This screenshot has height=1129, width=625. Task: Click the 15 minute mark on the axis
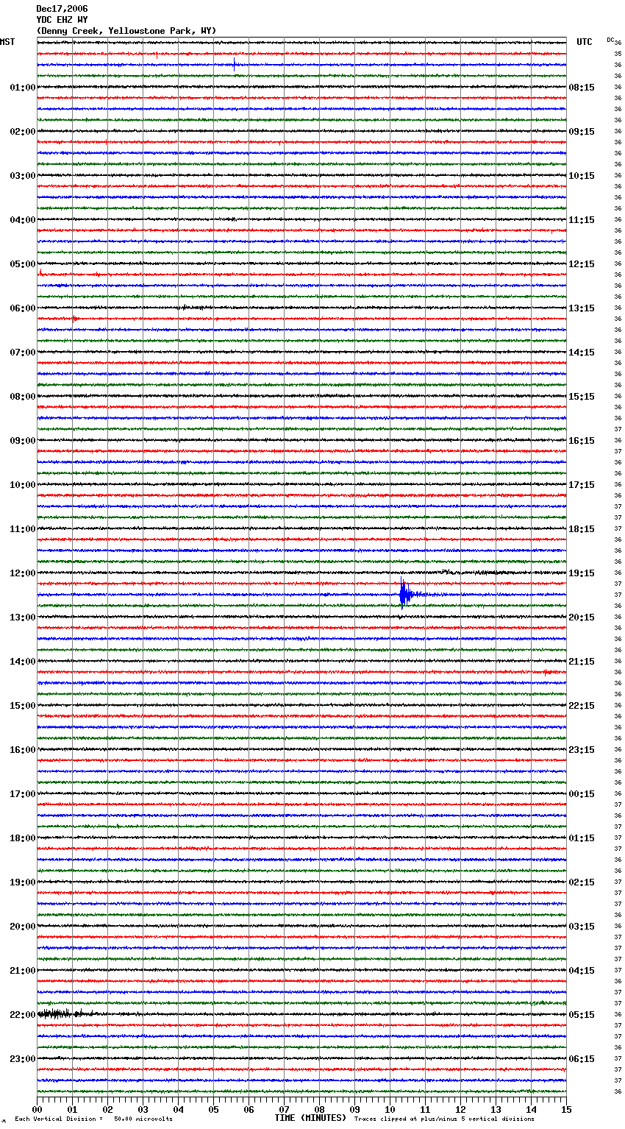[x=565, y=1109]
